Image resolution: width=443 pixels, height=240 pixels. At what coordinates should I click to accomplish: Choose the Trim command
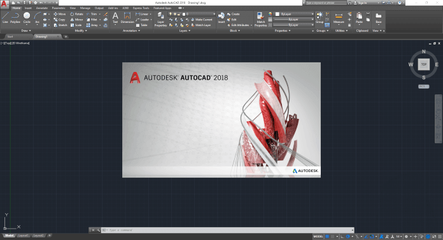point(92,14)
